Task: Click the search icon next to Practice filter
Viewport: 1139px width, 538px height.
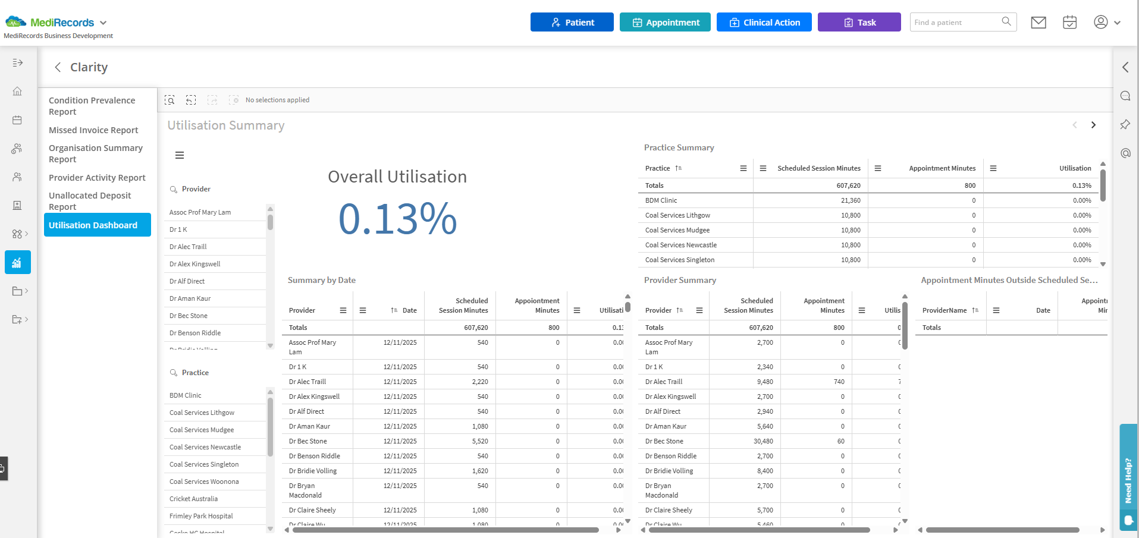Action: click(174, 373)
